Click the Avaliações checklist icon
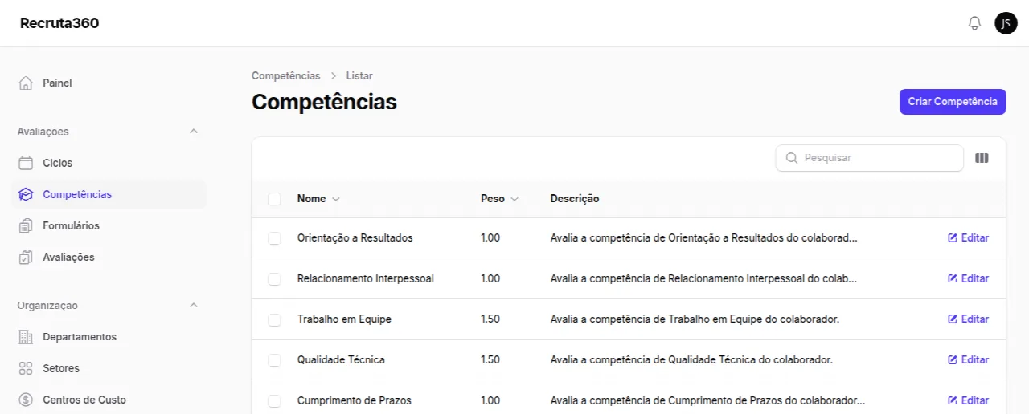Viewport: 1029px width, 414px height. point(26,257)
